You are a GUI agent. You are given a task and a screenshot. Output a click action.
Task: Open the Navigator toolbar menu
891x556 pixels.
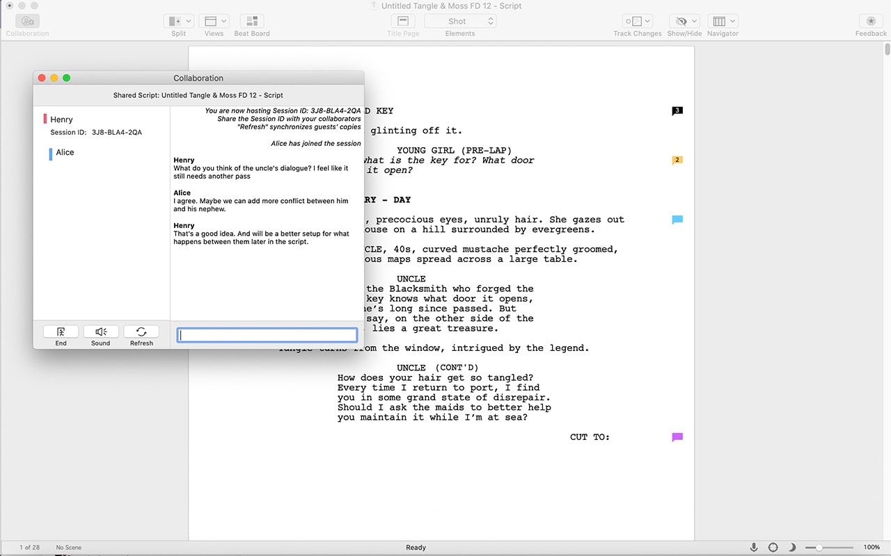click(x=723, y=22)
